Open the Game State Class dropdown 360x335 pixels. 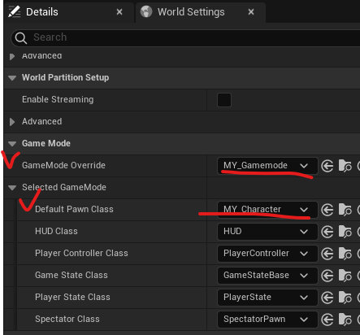(267, 275)
